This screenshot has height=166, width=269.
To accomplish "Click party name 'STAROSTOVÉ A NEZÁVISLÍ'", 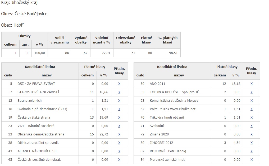I will tap(38, 92).
